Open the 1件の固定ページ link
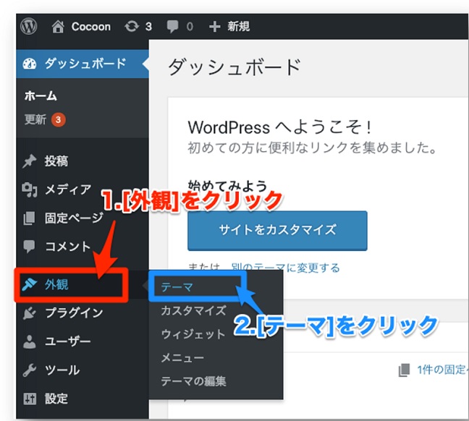Image resolution: width=469 pixels, height=421 pixels. coord(443,370)
